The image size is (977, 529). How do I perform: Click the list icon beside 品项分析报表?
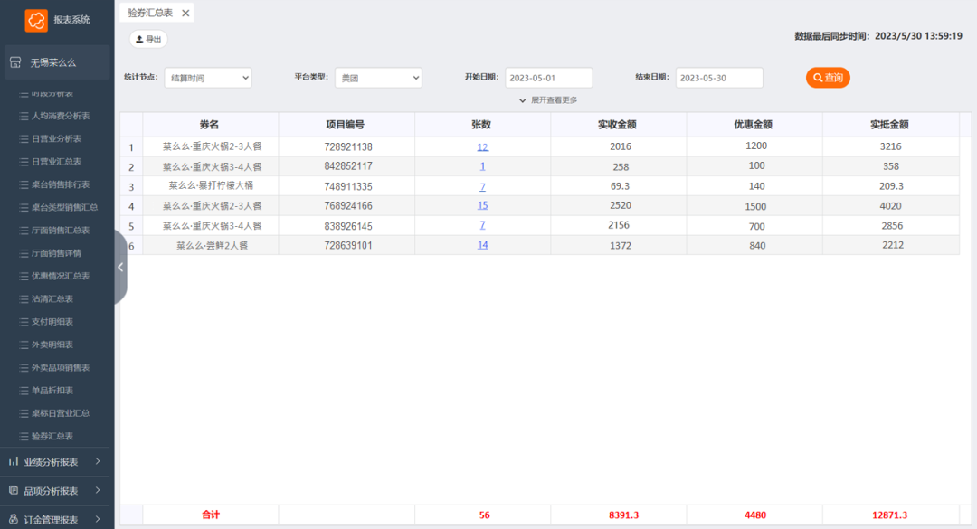(14, 490)
